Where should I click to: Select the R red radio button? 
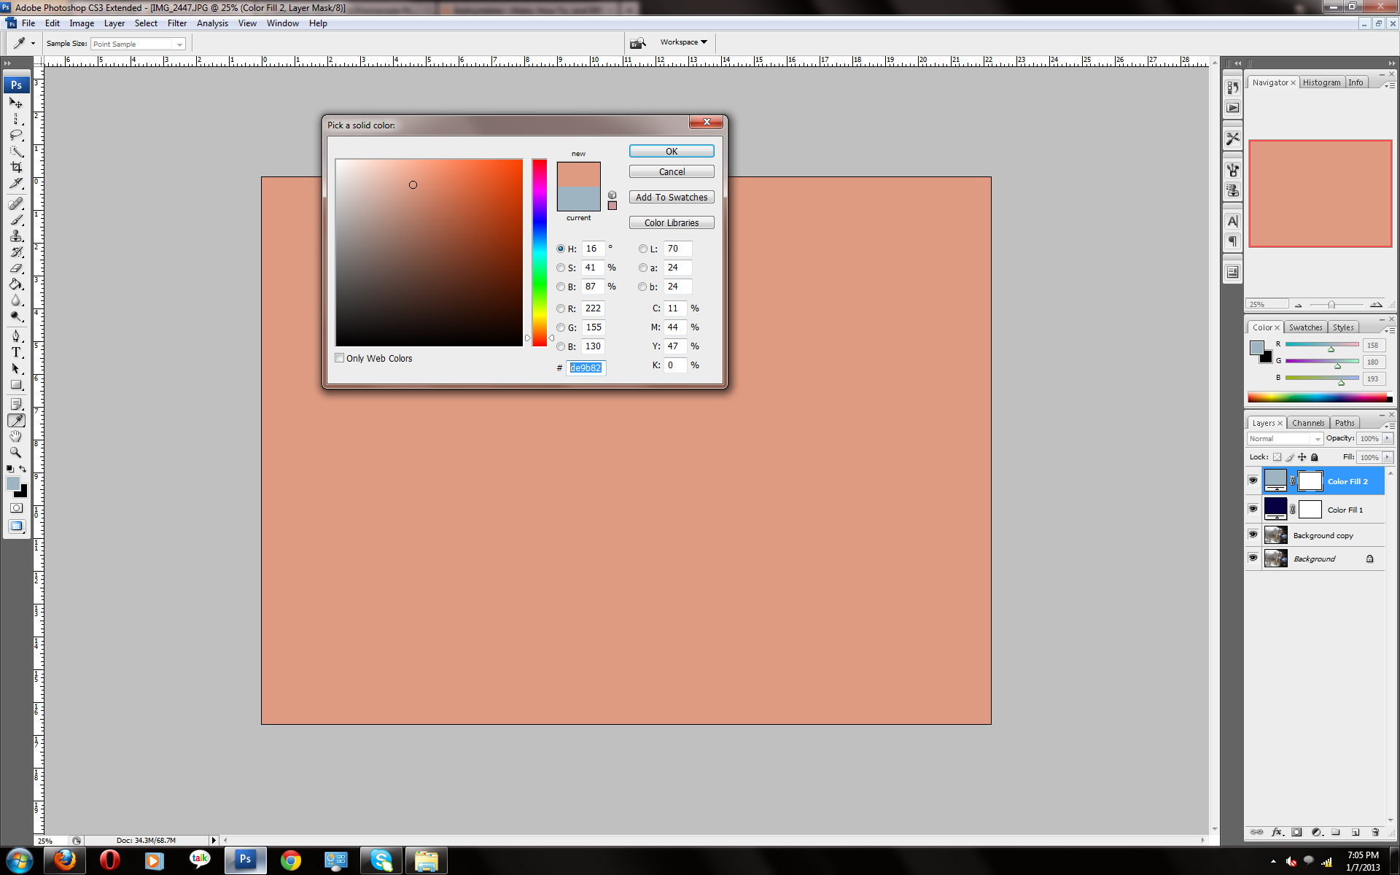point(561,308)
